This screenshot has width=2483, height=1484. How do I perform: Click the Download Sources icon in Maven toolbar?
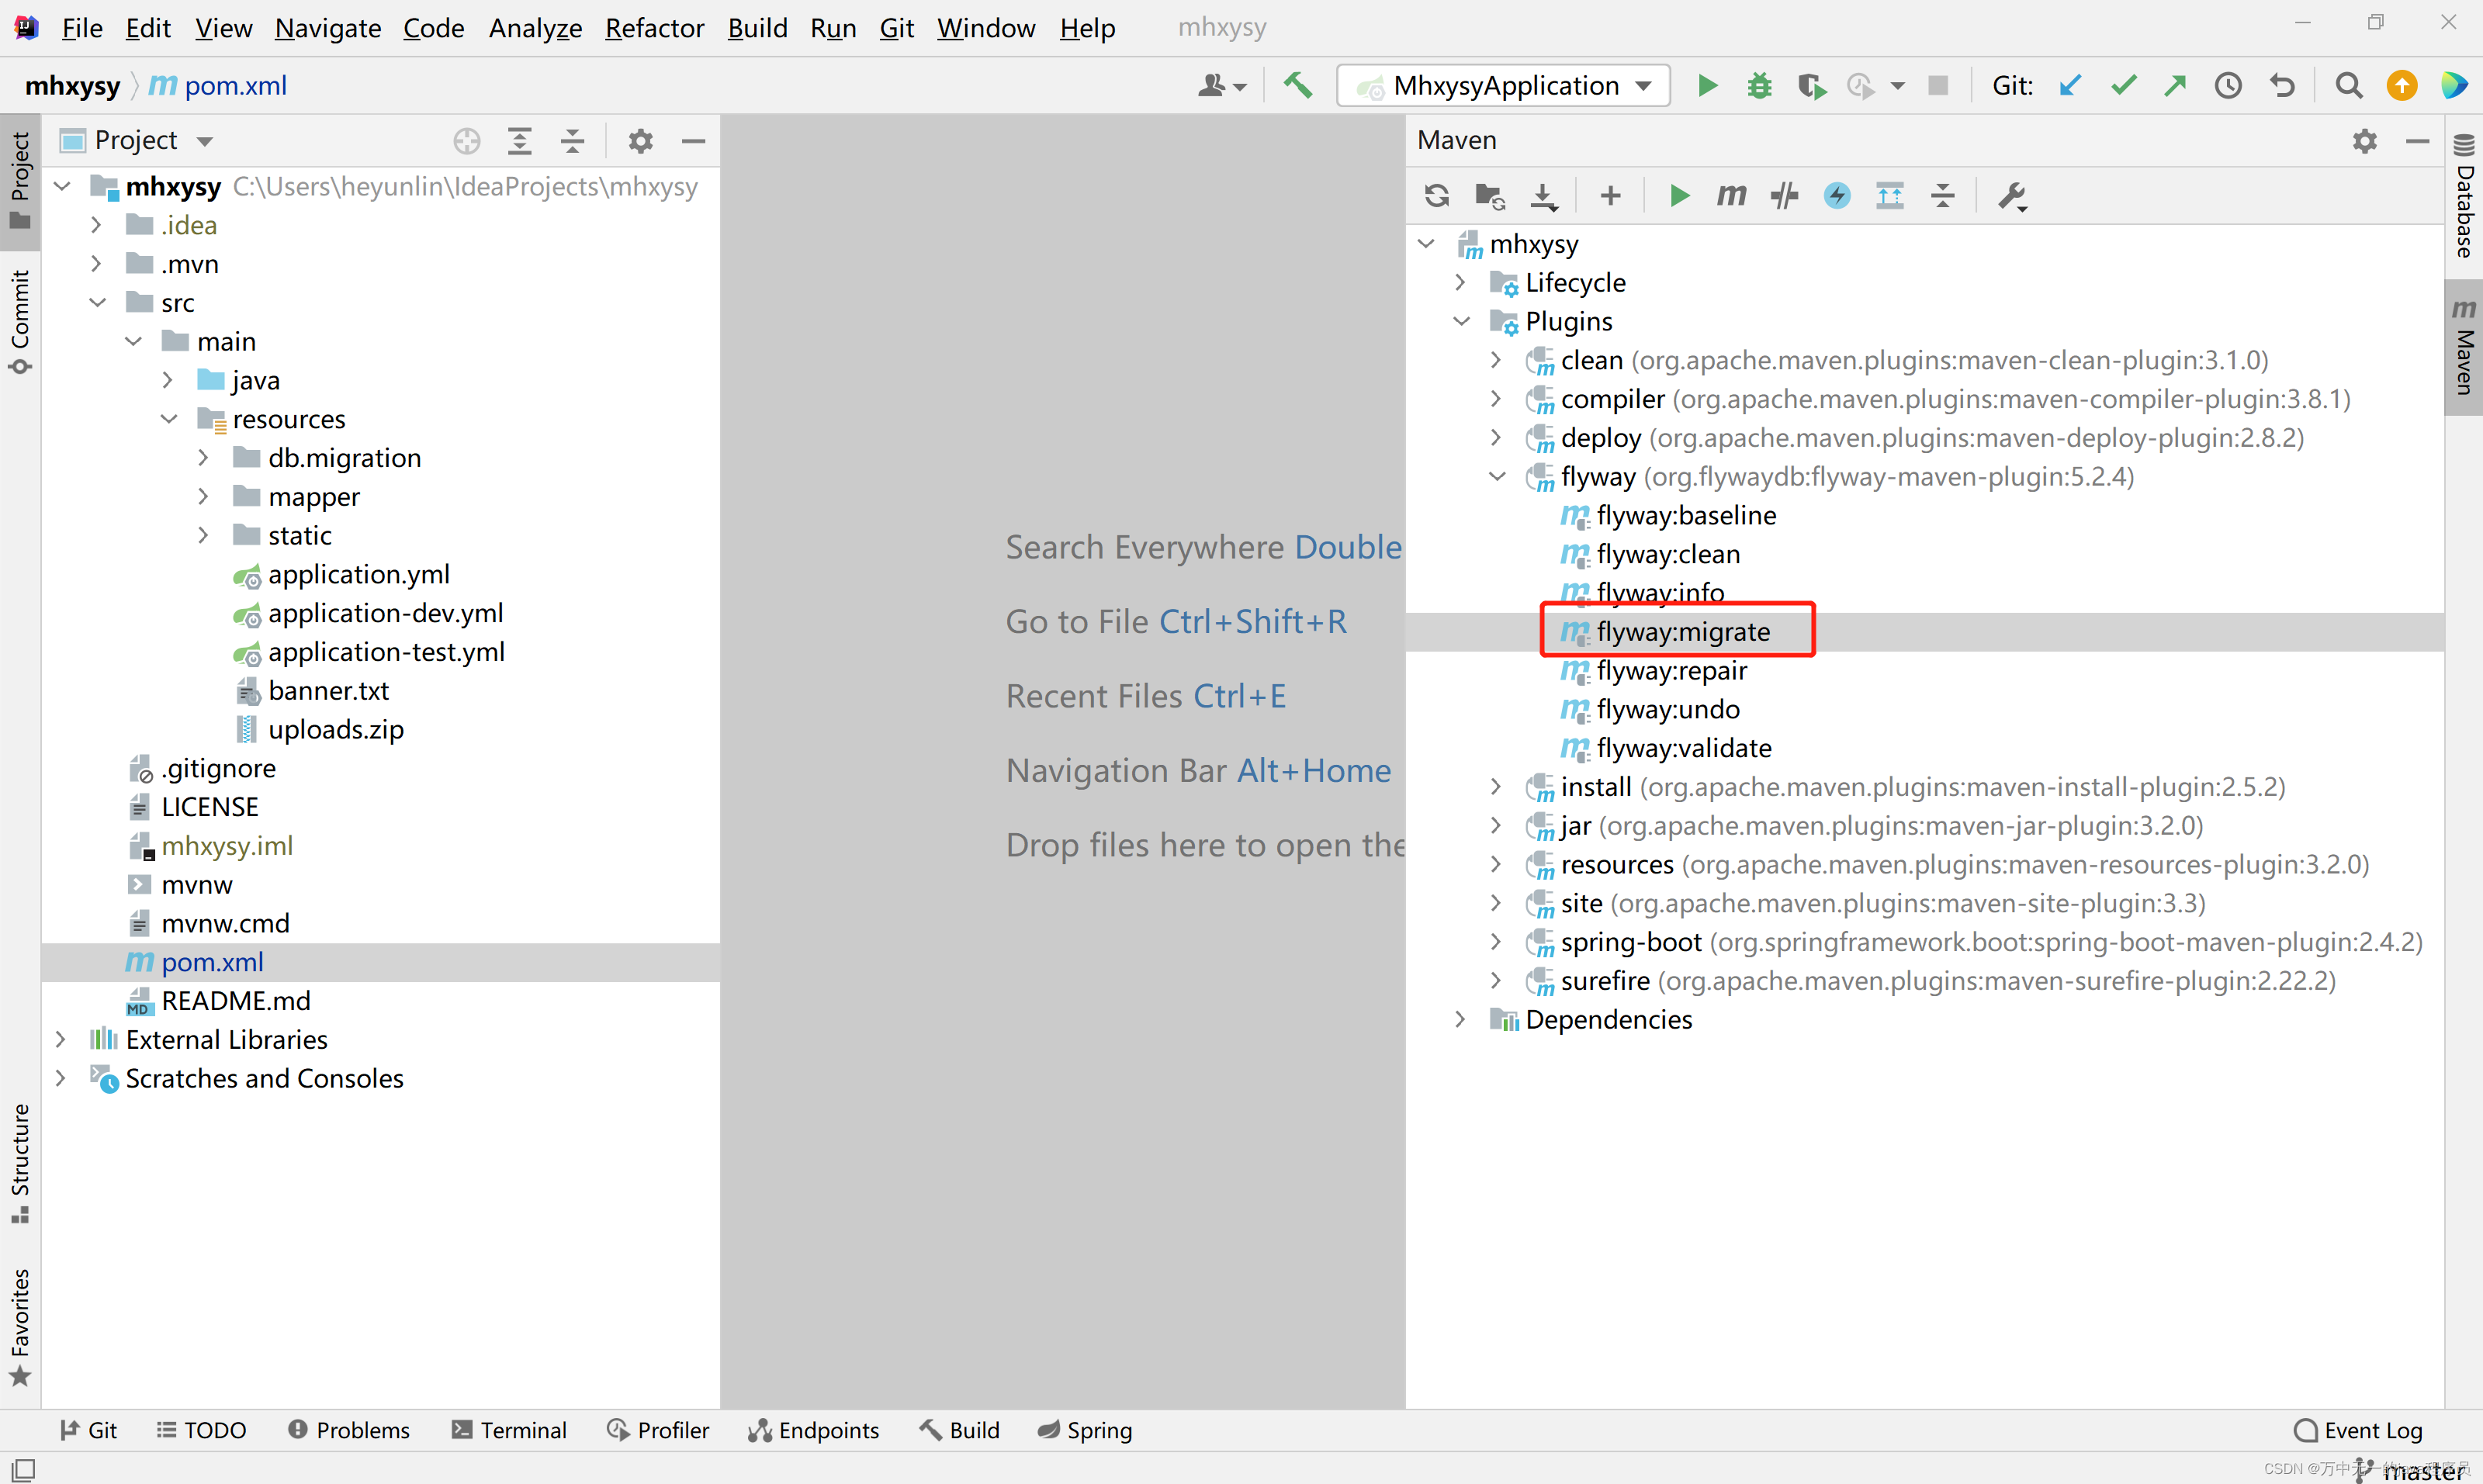point(1544,196)
